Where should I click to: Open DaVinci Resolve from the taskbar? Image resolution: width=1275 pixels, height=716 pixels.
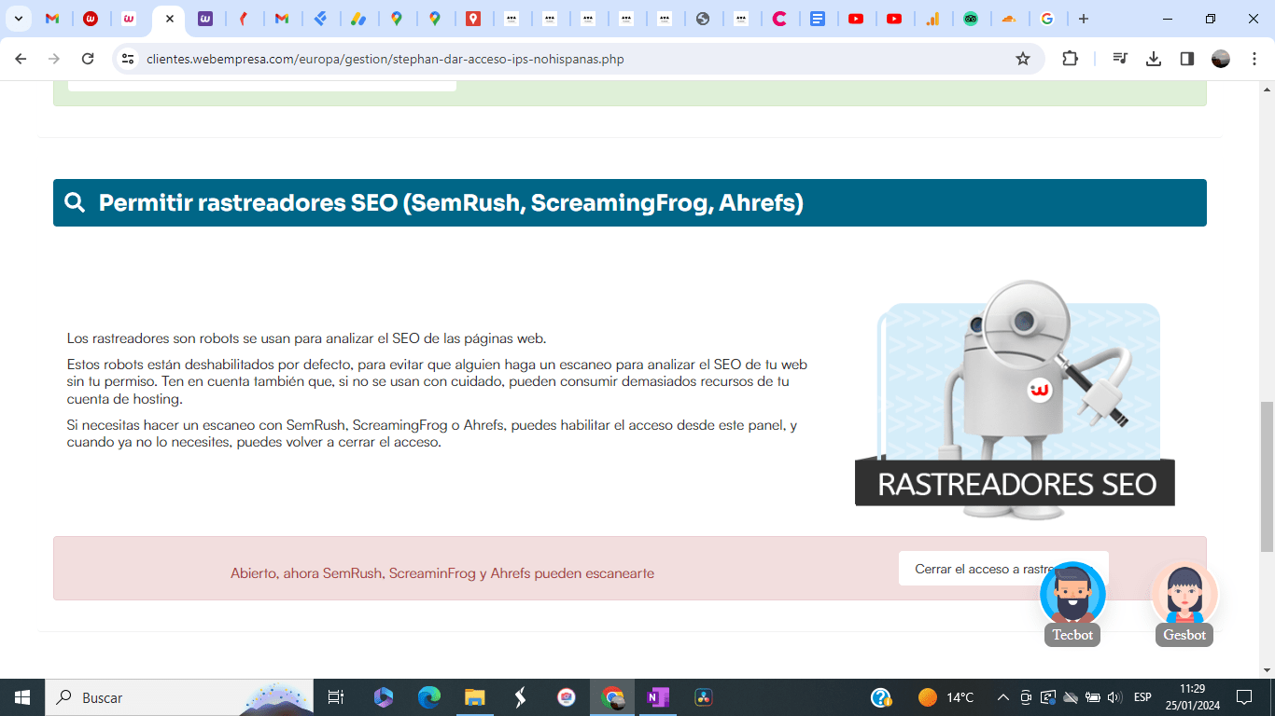(x=704, y=697)
